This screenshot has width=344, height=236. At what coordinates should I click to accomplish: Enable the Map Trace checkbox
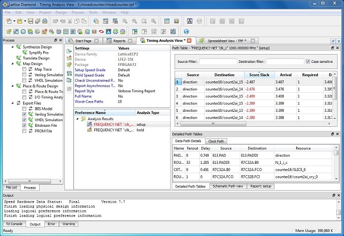coord(24,69)
